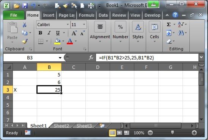This screenshot has height=140, width=208.
Task: Open the font size dropdown
Action: (x=84, y=25)
